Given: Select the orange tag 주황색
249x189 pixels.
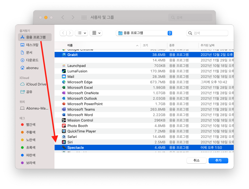Looking at the screenshot, I should (28, 132).
